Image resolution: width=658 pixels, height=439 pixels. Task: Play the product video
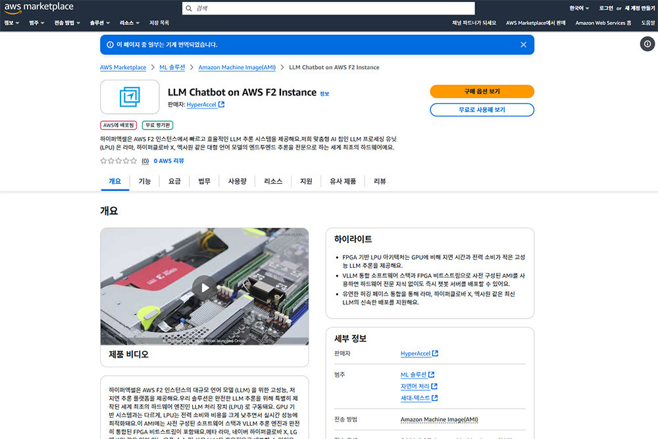[x=205, y=287]
